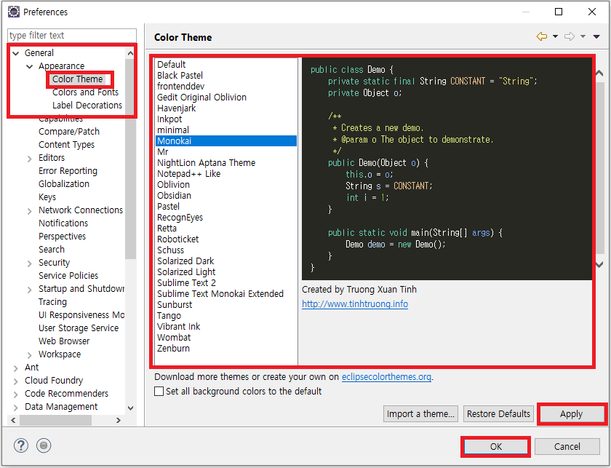Select the Notepad++ Like theme
611x468 pixels.
[x=226, y=173]
